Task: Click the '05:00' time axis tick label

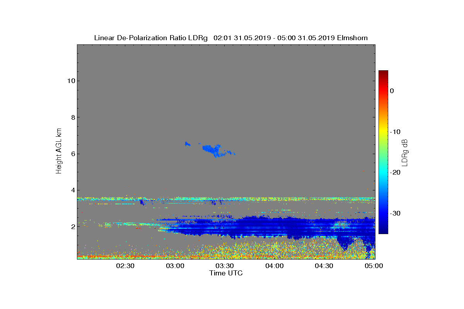Action: (374, 266)
